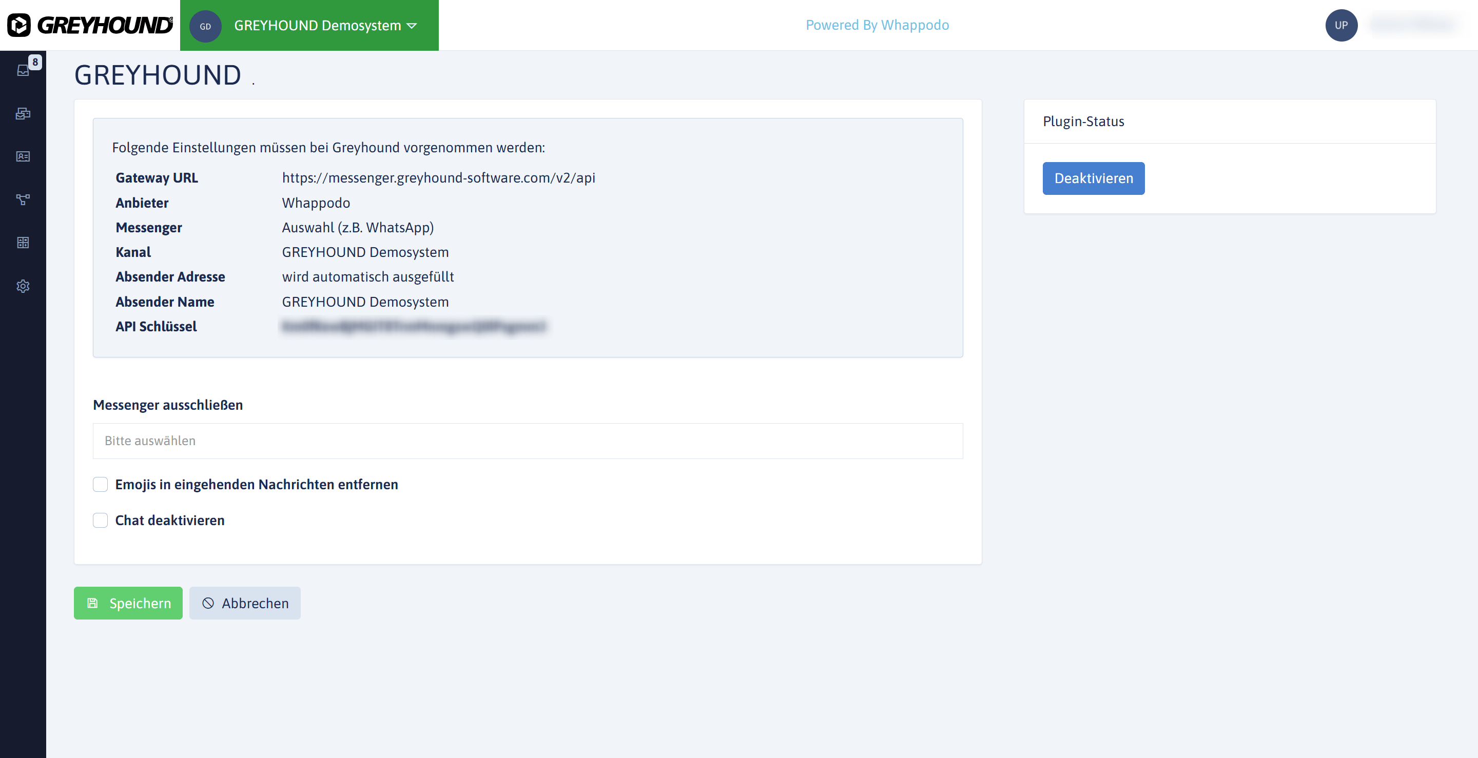Click the Powered By Whappodo link
1478x758 pixels.
(877, 25)
